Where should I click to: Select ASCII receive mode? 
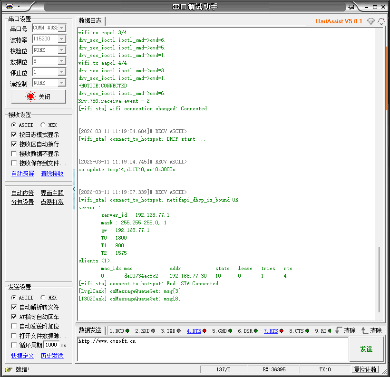(x=13, y=125)
